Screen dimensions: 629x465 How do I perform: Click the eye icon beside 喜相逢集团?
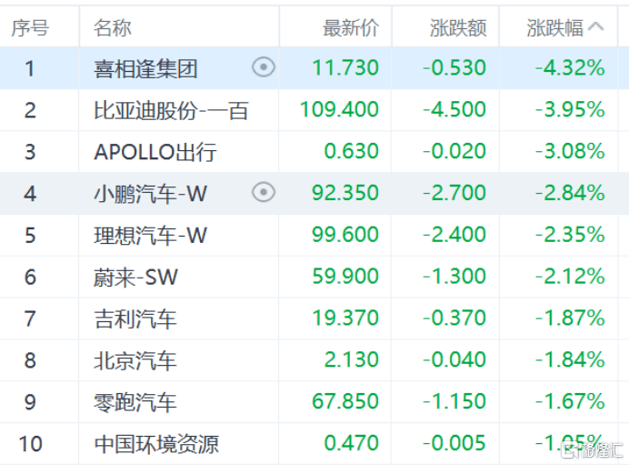click(264, 67)
